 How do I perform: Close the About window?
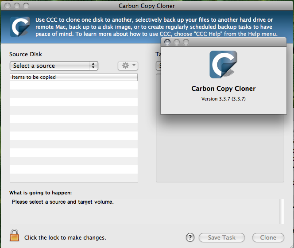pos(167,42)
